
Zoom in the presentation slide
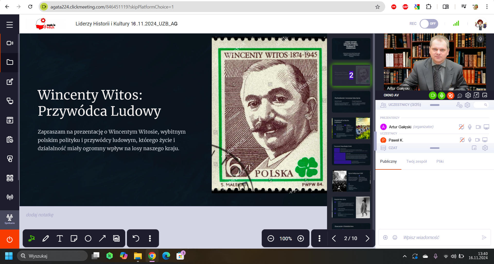[301, 238]
